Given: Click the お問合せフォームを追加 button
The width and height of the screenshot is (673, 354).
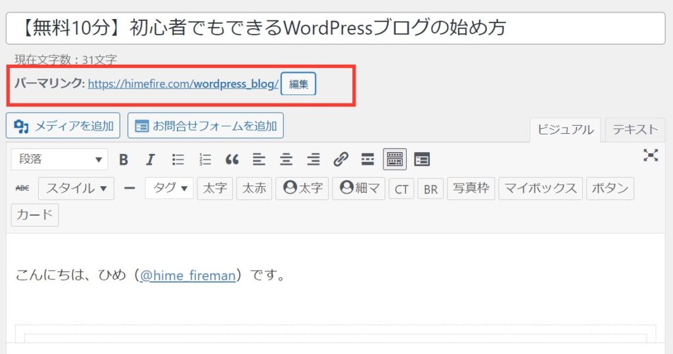Looking at the screenshot, I should coord(206,126).
